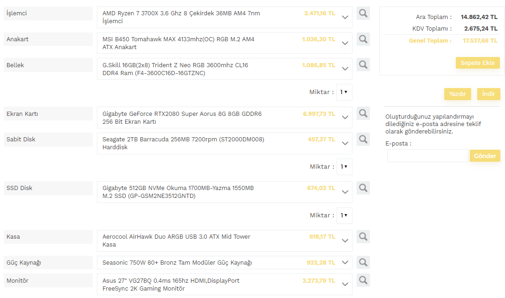Expand the Aerocool AirHawk Duo case dropdown
The image size is (505, 298).
[224, 241]
